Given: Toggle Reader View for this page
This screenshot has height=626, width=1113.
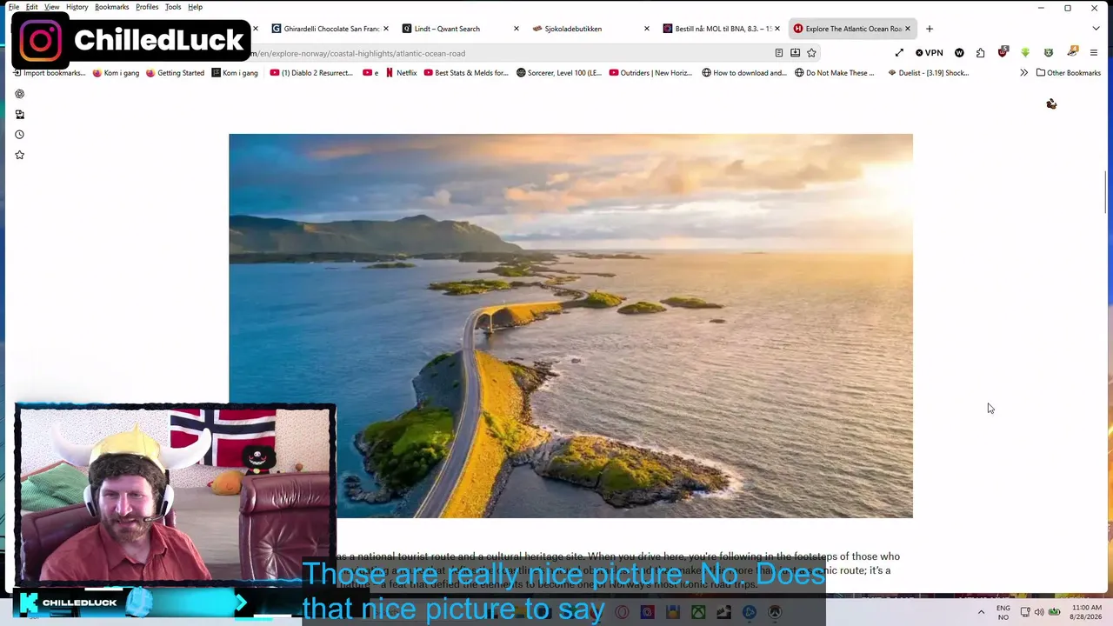Looking at the screenshot, I should 779,53.
